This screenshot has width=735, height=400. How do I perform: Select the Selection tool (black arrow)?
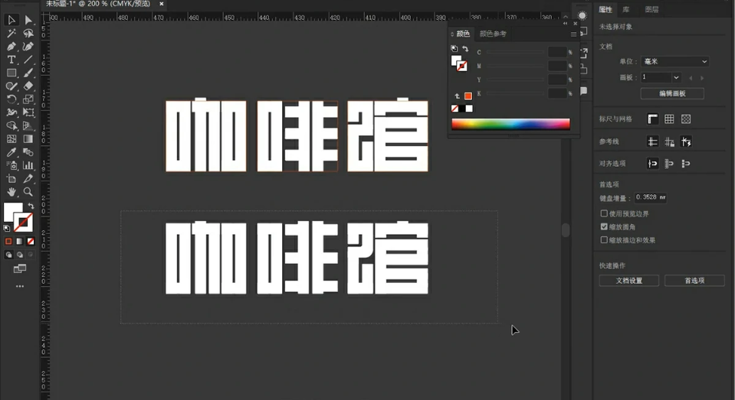tap(11, 20)
